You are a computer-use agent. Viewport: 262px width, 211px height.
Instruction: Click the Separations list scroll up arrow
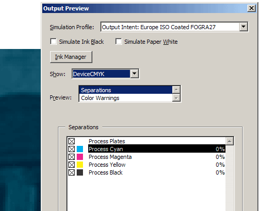click(230, 141)
